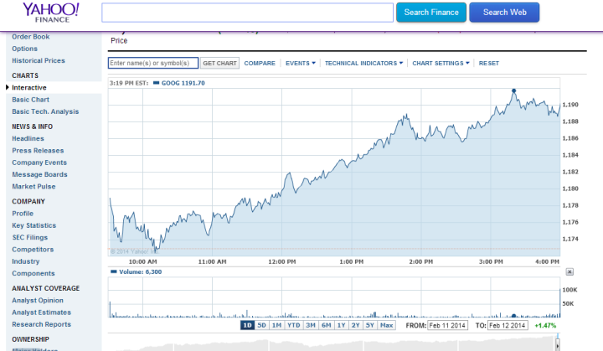Image resolution: width=603 pixels, height=351 pixels.
Task: Open Headlines link
Action: tap(28, 138)
